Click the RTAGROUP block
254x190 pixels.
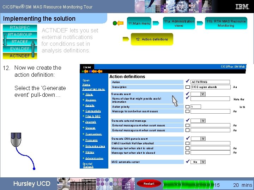(20, 34)
